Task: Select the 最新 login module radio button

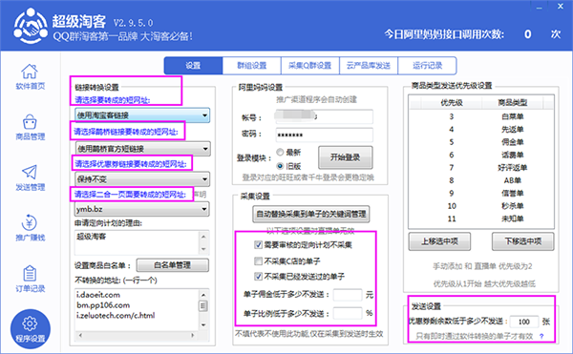Action: pyautogui.click(x=280, y=152)
